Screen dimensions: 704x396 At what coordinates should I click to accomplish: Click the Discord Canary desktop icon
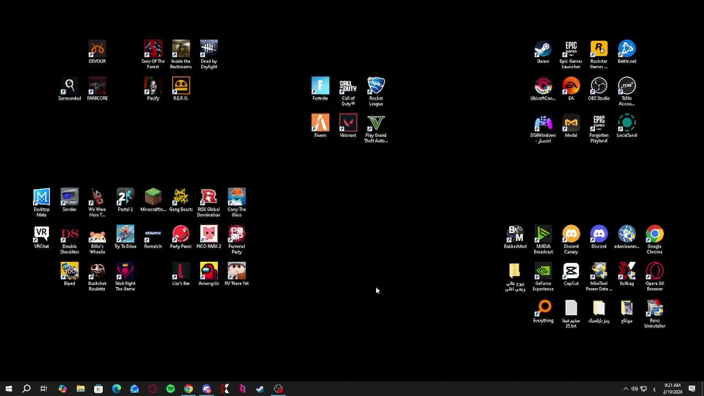click(571, 240)
